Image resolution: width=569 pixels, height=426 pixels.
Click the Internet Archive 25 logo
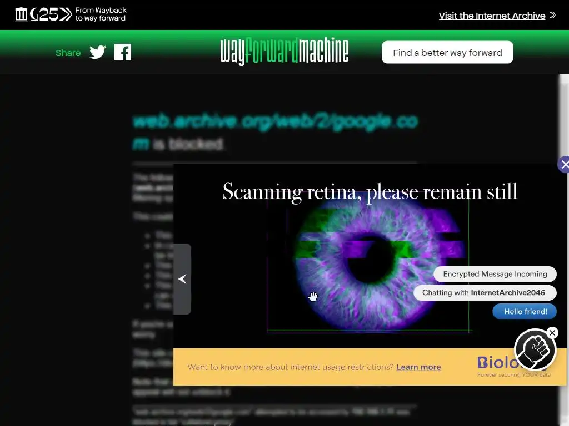tap(43, 14)
